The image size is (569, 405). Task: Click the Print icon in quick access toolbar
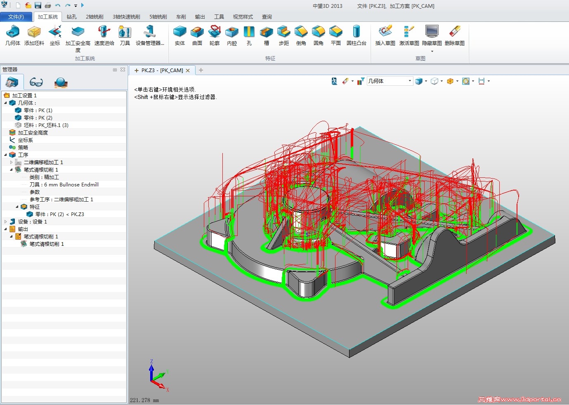tap(48, 5)
